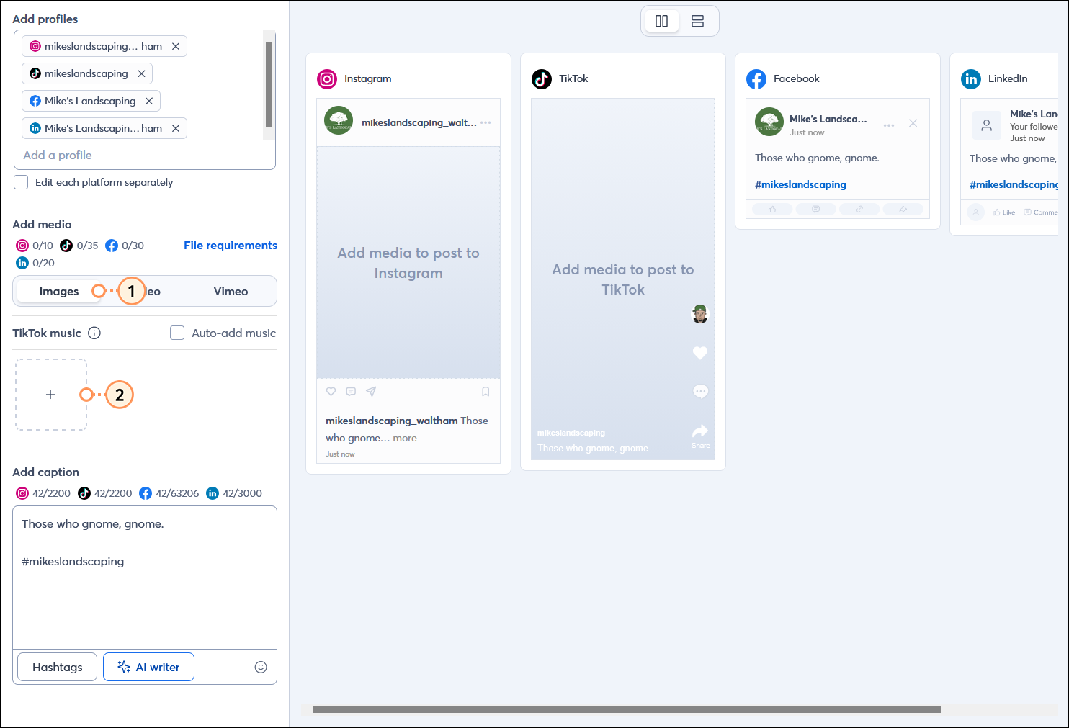Click the info icon next to TikTok music

[94, 333]
